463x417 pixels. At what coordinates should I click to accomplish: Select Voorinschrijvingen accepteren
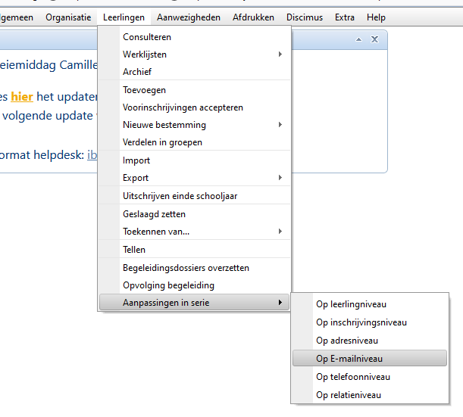(183, 107)
